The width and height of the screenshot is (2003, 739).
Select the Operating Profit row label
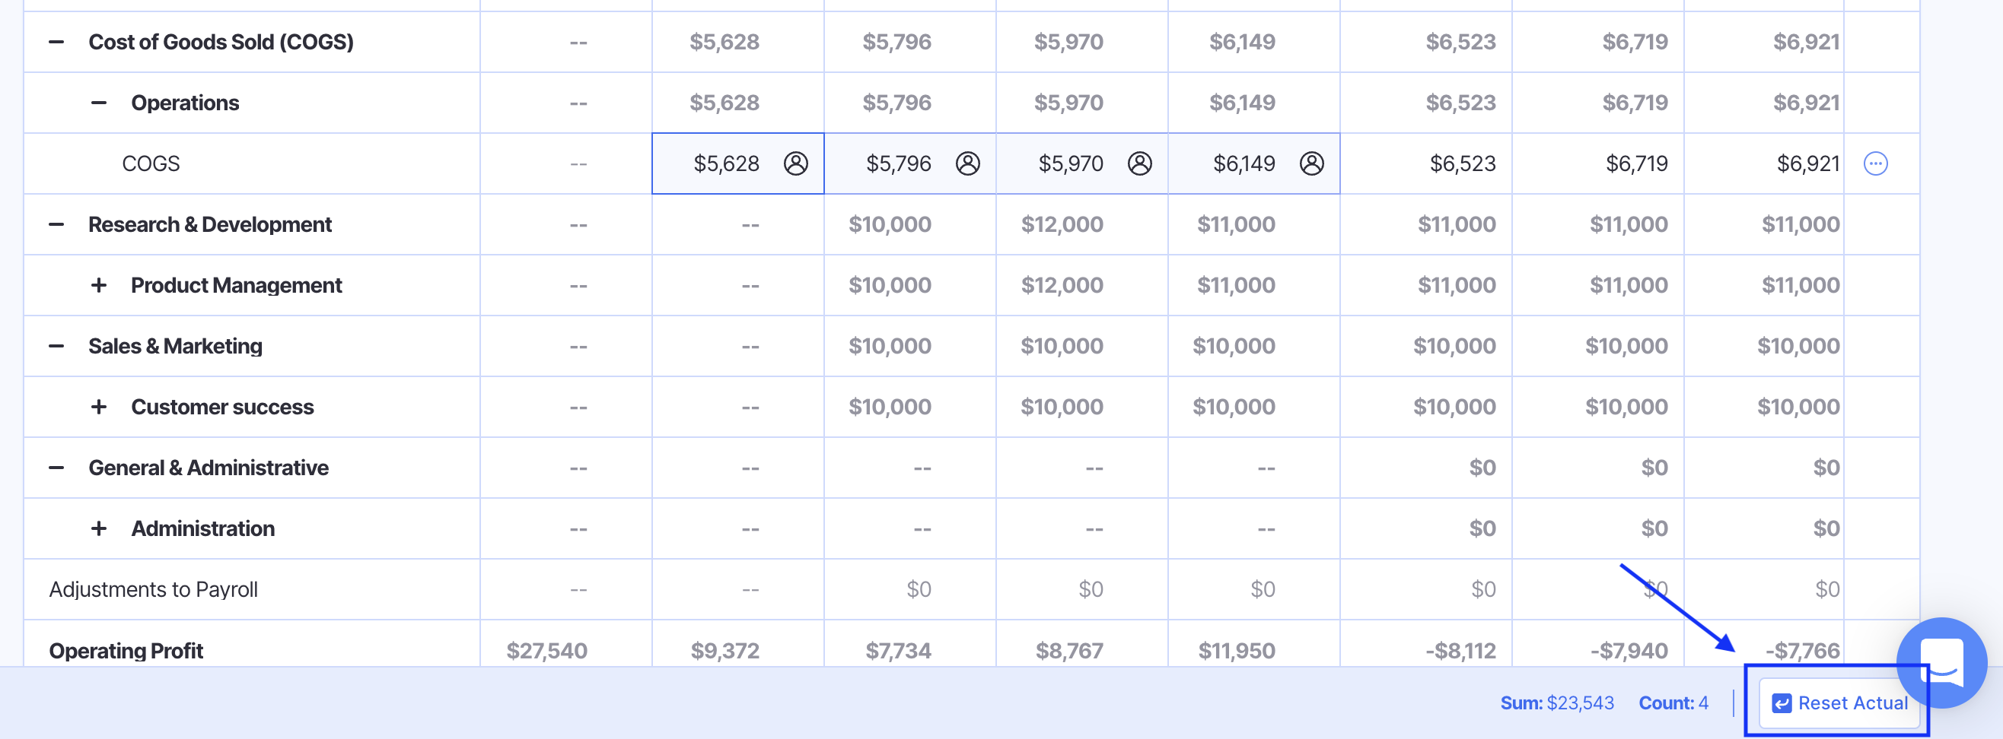(x=126, y=650)
